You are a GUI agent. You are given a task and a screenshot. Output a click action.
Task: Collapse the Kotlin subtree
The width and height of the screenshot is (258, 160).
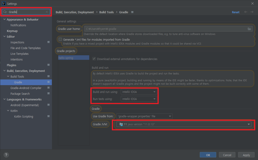(8, 111)
